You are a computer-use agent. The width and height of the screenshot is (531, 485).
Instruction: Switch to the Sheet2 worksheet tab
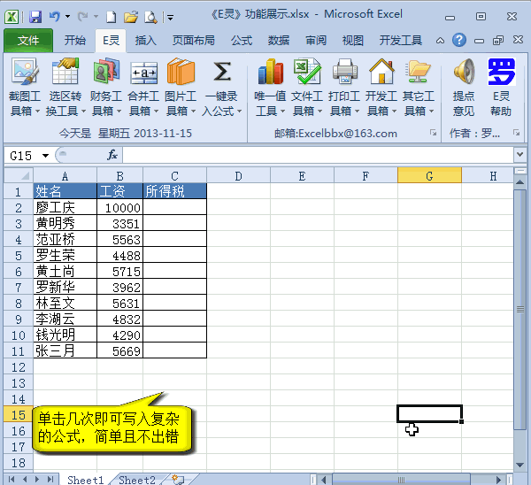click(x=137, y=480)
